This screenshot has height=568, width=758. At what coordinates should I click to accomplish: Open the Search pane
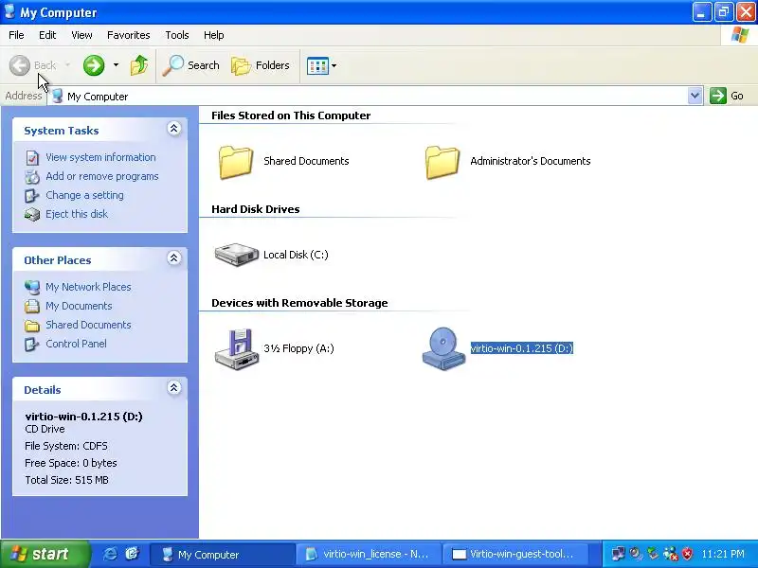point(191,65)
